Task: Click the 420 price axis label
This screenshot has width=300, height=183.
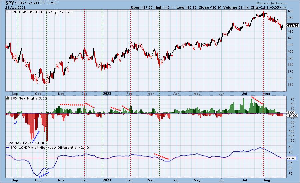Action: (x=290, y=38)
